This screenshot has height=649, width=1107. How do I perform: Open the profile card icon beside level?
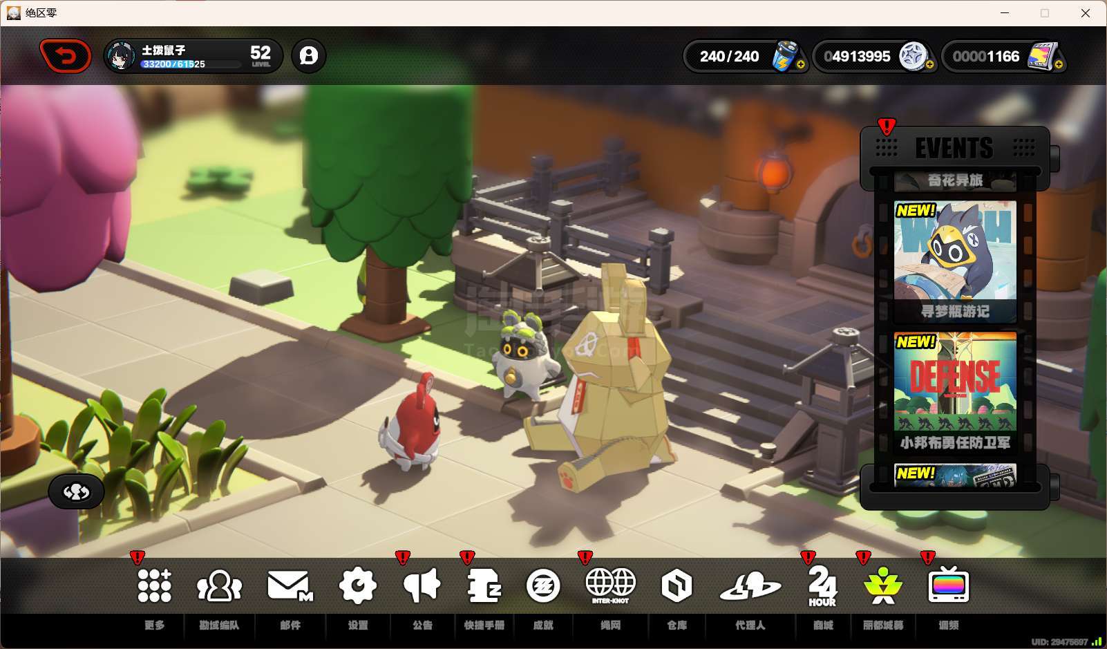(309, 55)
